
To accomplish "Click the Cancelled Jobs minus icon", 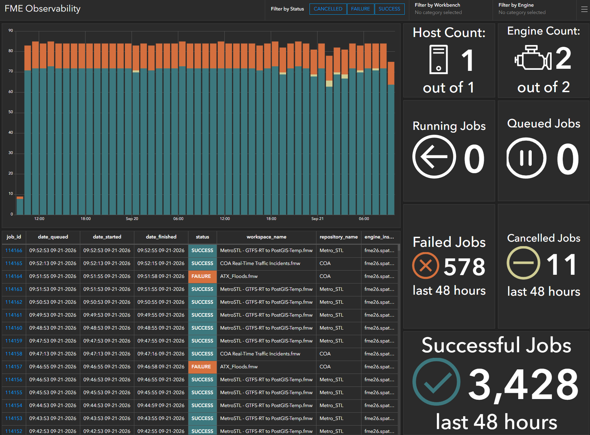I will (x=523, y=263).
